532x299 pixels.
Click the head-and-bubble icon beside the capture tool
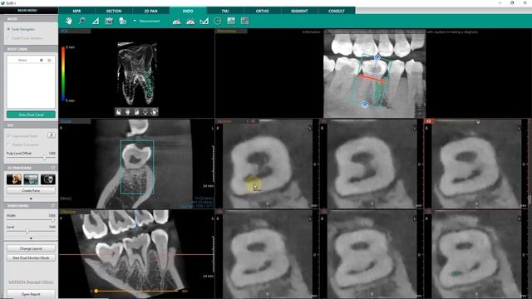[x=122, y=21]
